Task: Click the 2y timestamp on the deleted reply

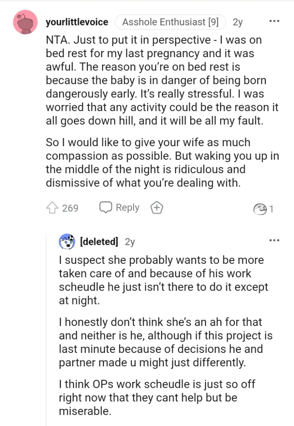Action: 130,242
